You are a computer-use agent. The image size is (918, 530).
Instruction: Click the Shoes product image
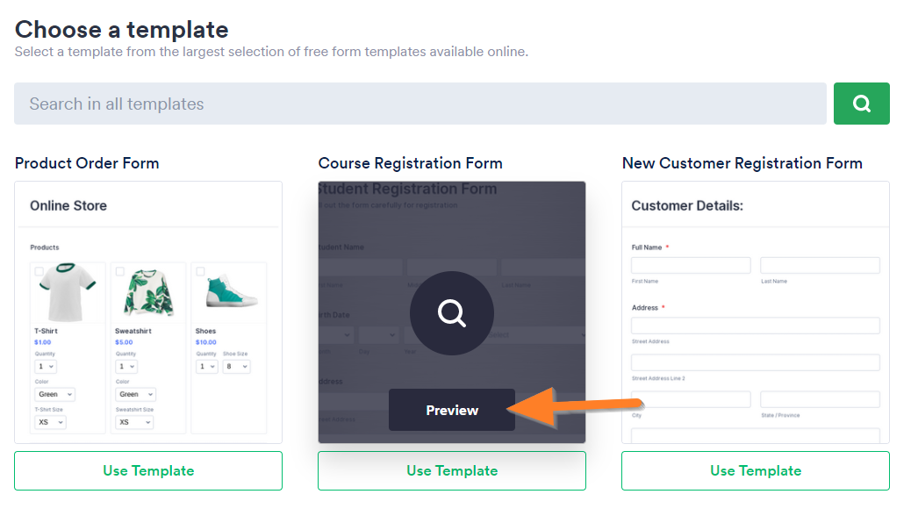[x=232, y=291]
